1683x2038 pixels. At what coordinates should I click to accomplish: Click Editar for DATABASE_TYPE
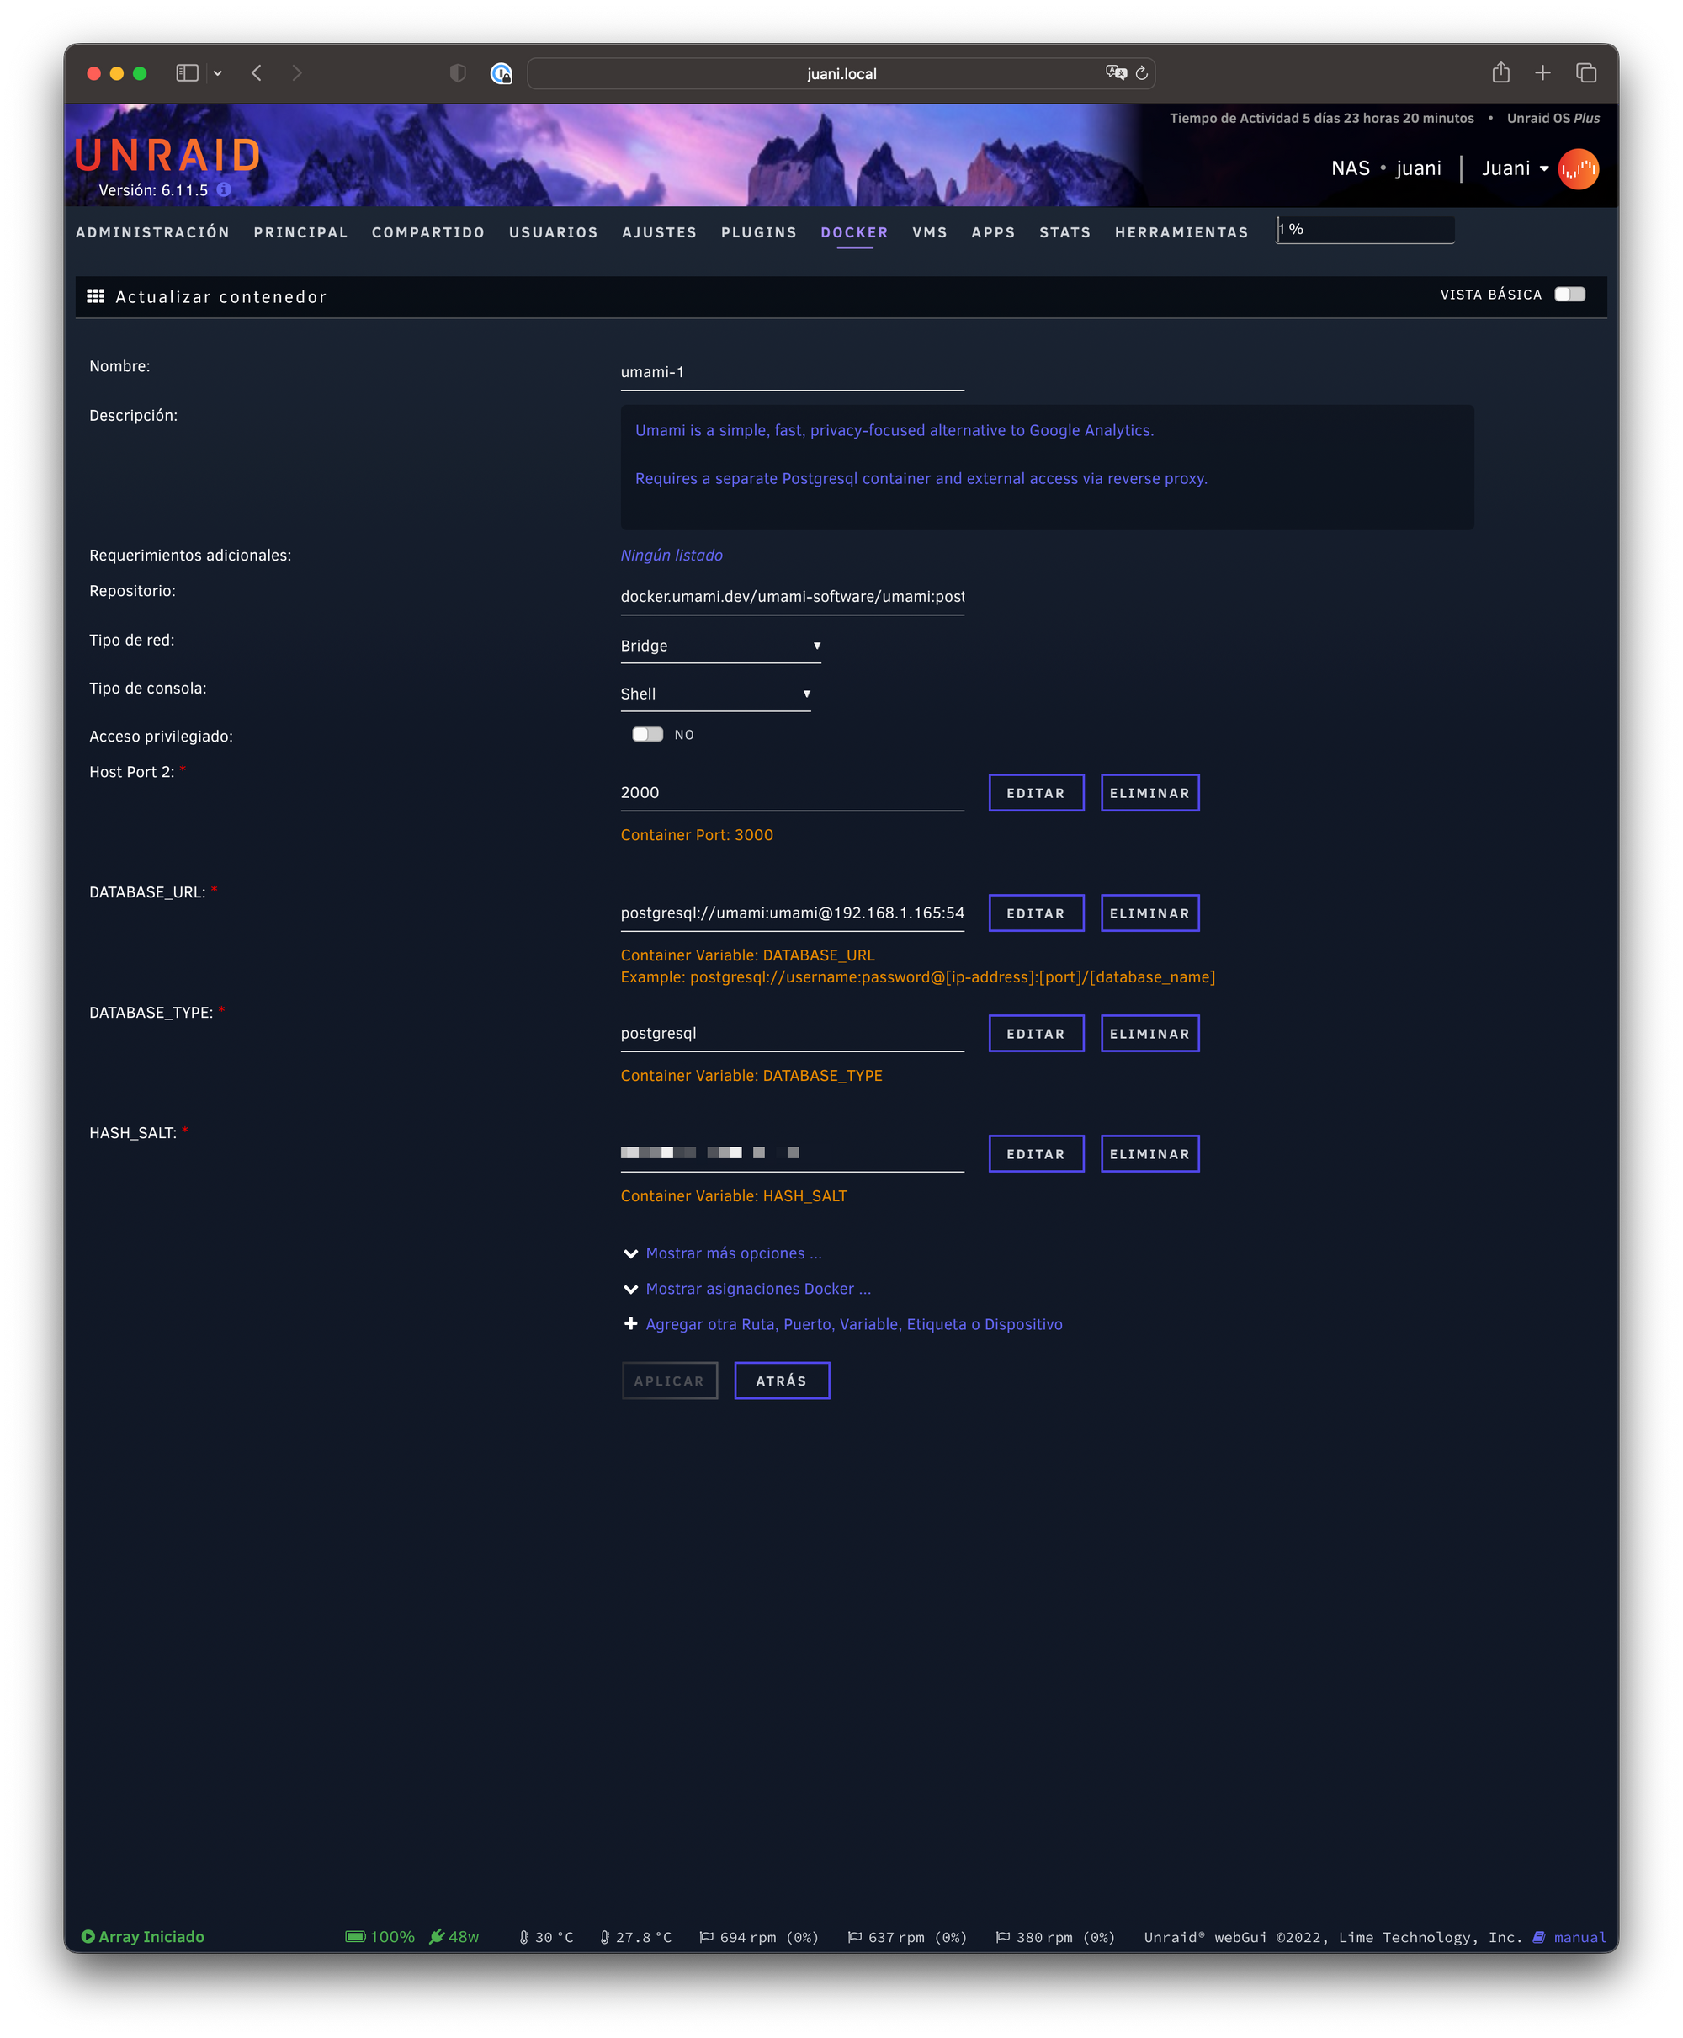[x=1035, y=1034]
